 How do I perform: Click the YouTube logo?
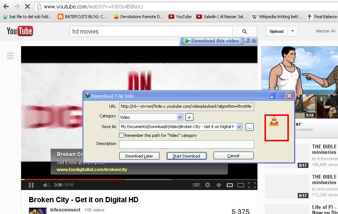click(x=19, y=31)
